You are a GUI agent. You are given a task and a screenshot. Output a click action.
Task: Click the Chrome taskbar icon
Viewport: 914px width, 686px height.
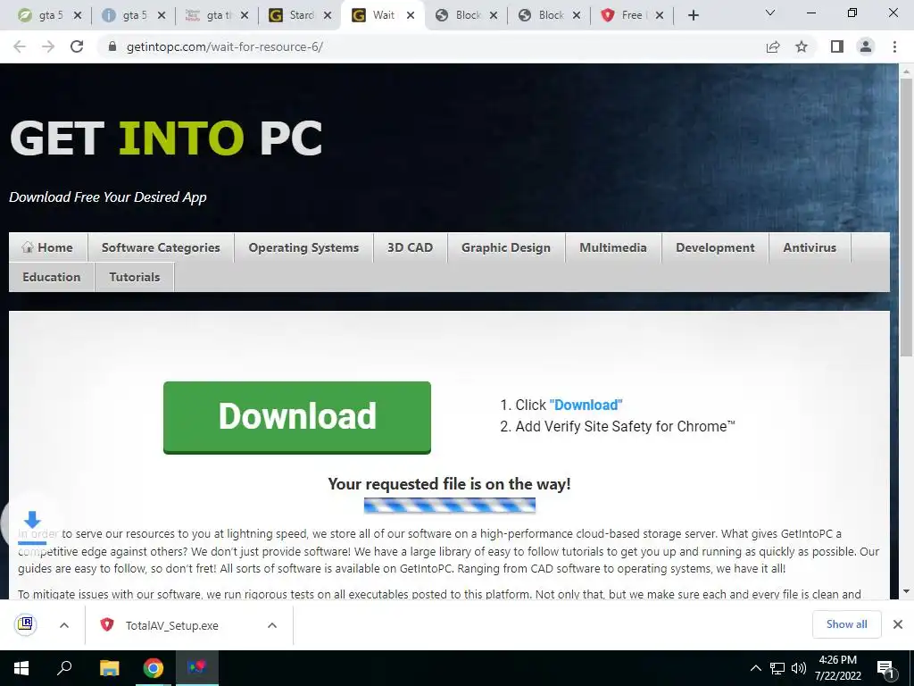[x=154, y=668]
